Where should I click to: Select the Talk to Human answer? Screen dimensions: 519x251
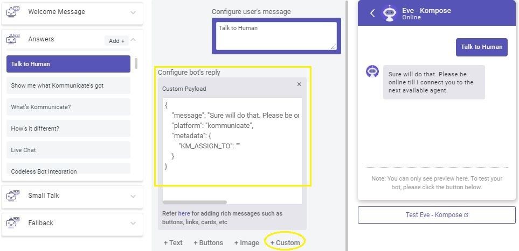[x=68, y=64]
